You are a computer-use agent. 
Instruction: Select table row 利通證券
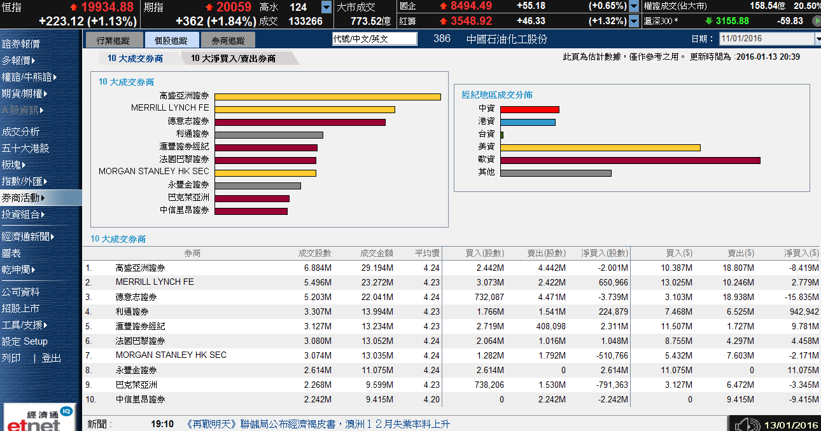click(451, 311)
